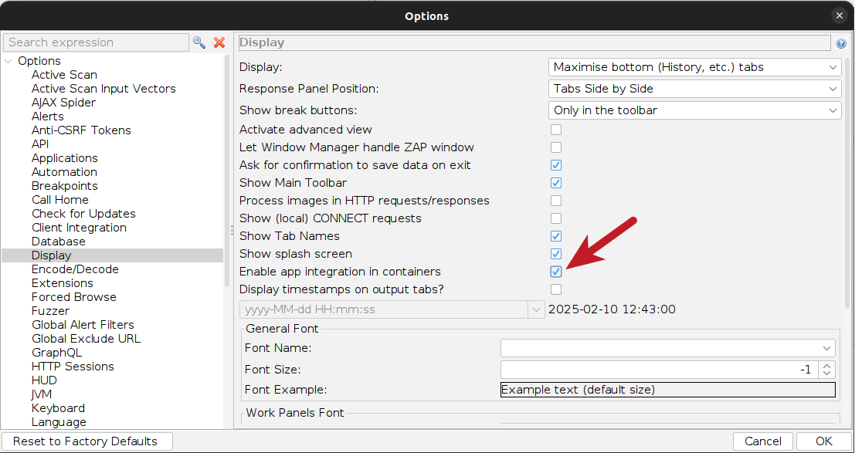Select Call Home entry

pyautogui.click(x=60, y=200)
